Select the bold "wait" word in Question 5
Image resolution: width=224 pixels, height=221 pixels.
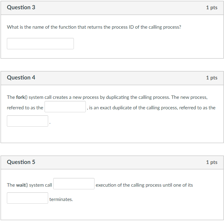coord(21,185)
